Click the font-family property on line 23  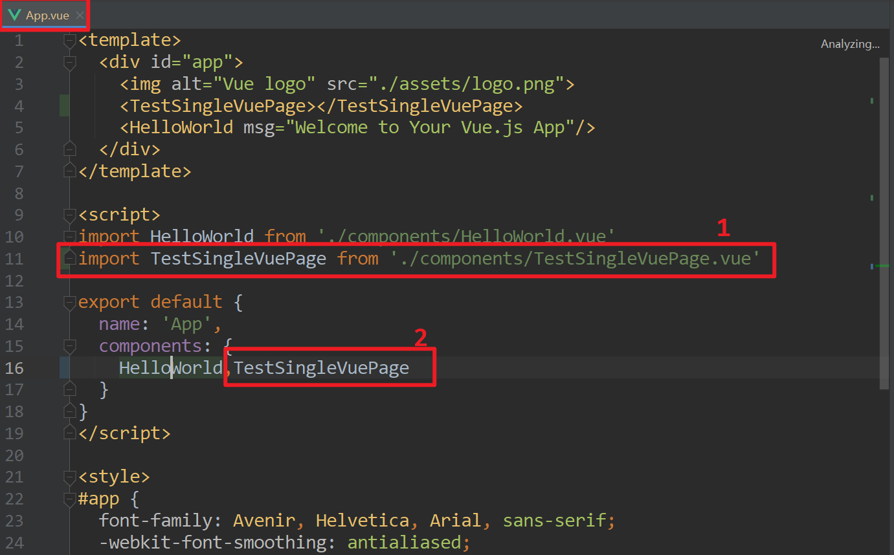click(155, 520)
